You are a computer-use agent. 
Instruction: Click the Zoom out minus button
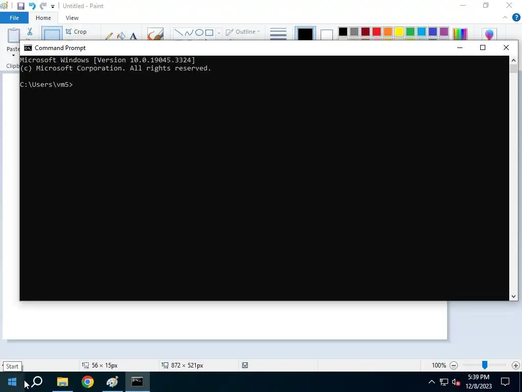(x=453, y=365)
